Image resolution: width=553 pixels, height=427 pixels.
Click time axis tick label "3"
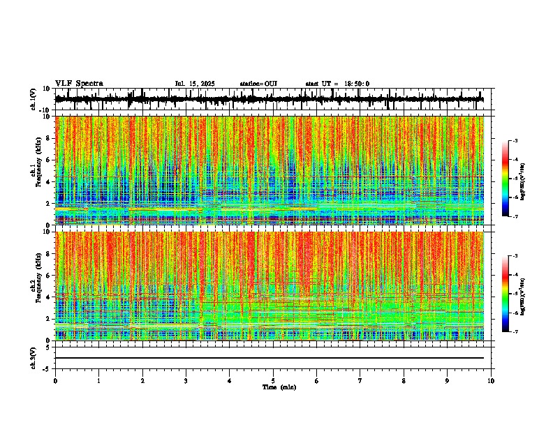(186, 381)
